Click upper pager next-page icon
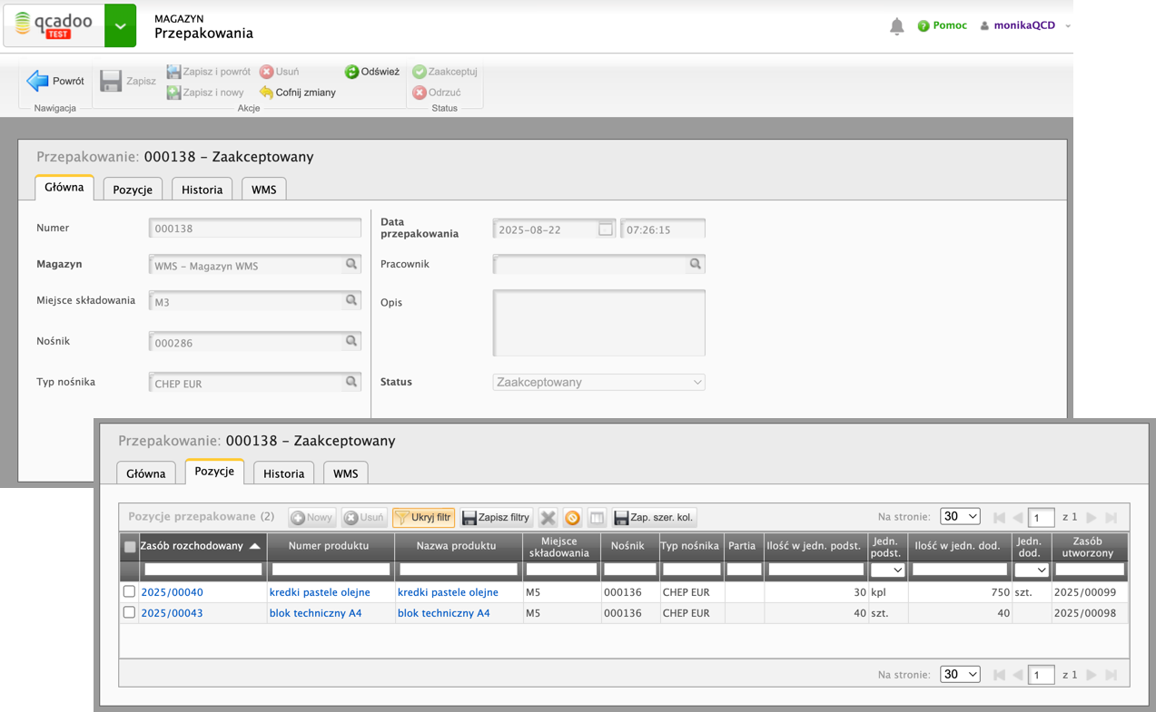Viewport: 1156px width, 712px height. coord(1092,517)
